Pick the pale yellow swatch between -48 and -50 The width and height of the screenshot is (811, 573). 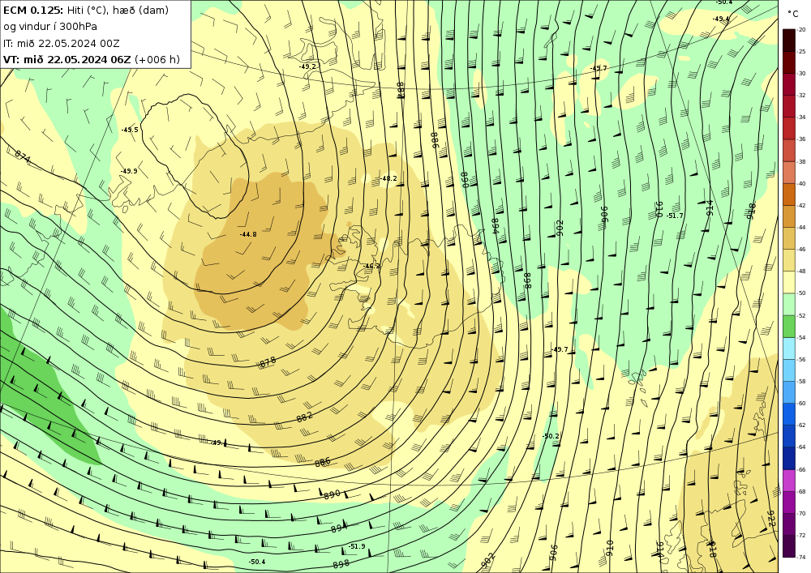(x=789, y=282)
